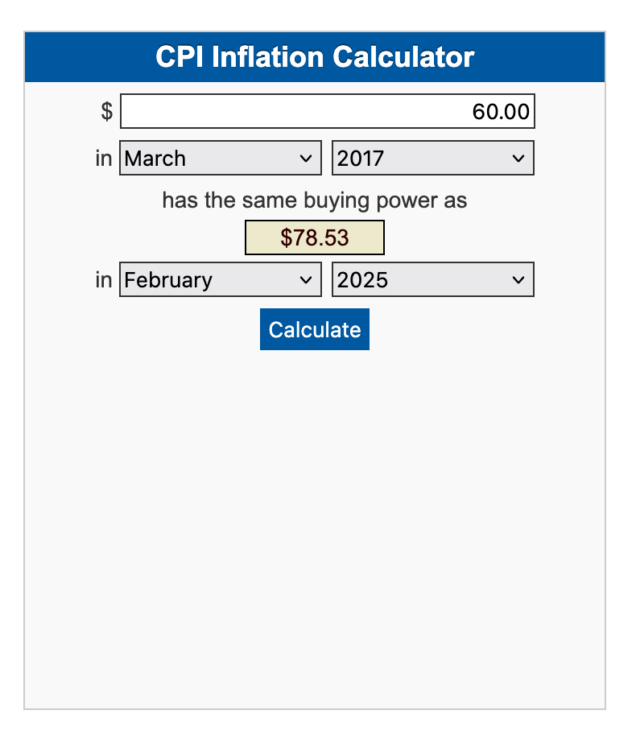The image size is (636, 739).
Task: Click the "in" label beside February
Action: [x=104, y=279]
